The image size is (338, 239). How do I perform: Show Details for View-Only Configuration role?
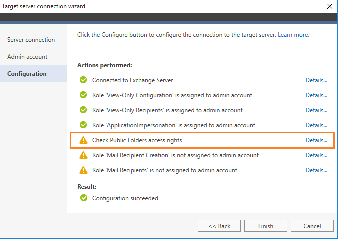click(x=316, y=95)
